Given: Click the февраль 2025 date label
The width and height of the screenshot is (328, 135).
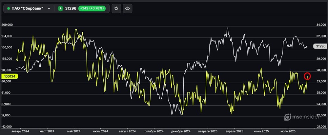Looking at the screenshot, I should point(208,131).
